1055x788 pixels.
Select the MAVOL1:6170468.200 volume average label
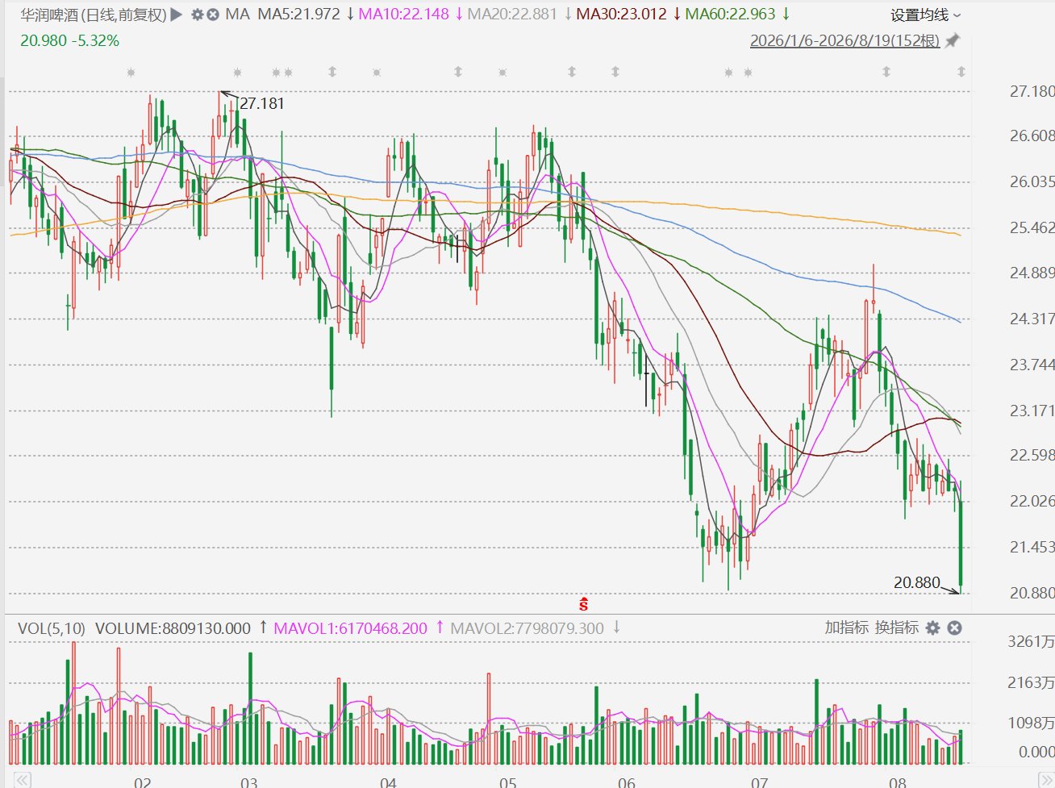[x=351, y=627]
